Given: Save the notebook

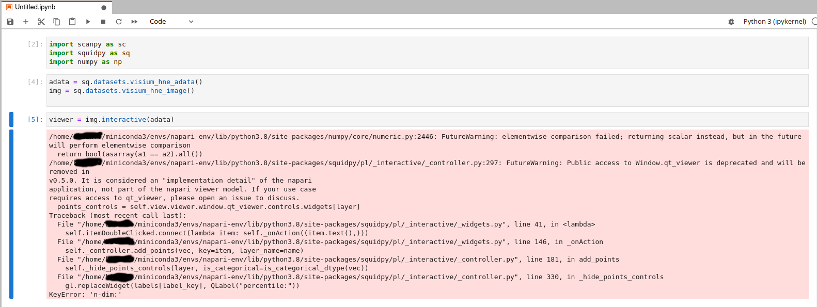Looking at the screenshot, I should [x=10, y=21].
